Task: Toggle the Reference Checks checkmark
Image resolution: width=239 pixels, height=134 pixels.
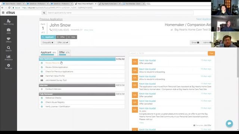Action: (42, 98)
